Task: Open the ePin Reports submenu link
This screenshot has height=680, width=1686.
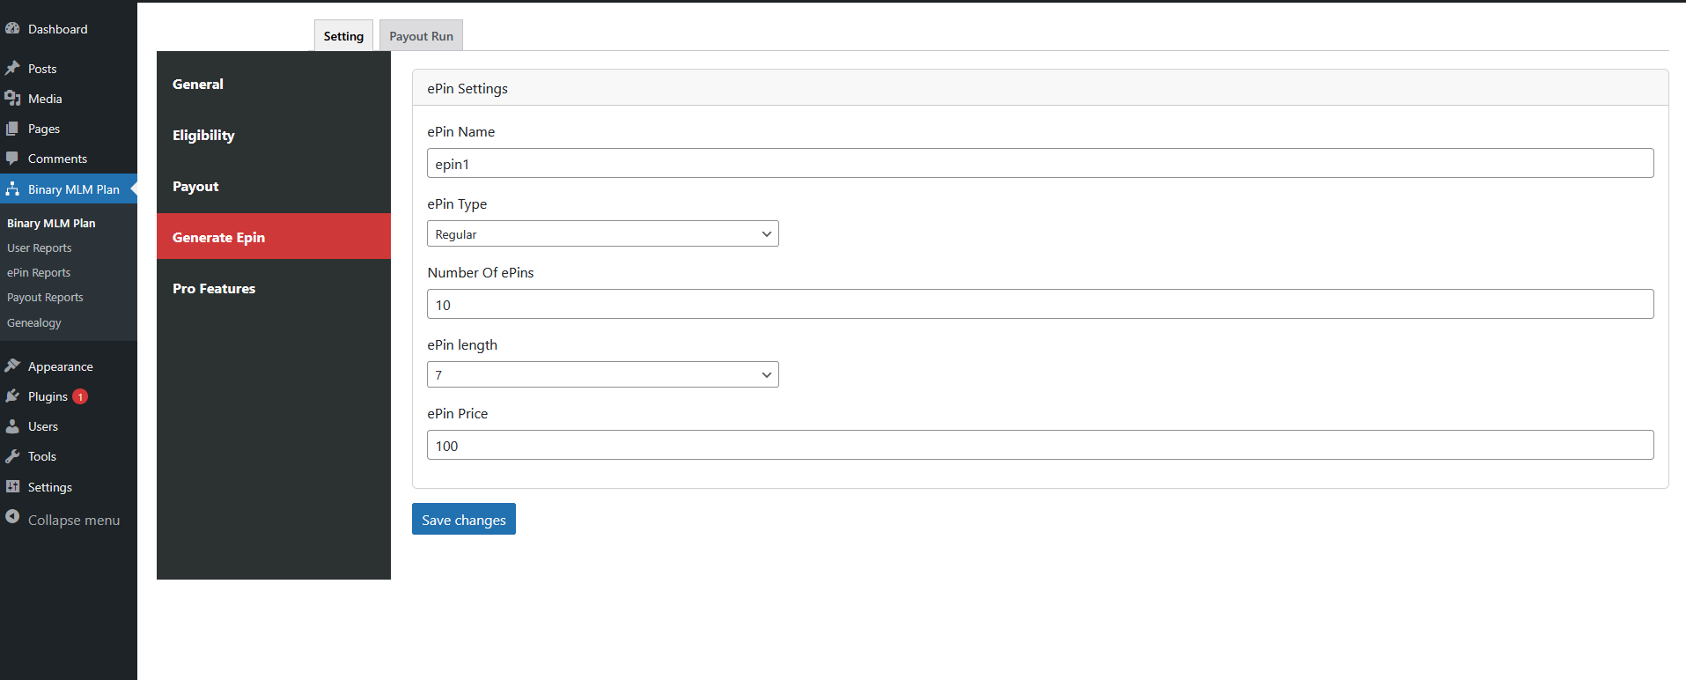Action: coord(39,273)
